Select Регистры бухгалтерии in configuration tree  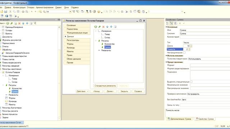click(x=12, y=108)
